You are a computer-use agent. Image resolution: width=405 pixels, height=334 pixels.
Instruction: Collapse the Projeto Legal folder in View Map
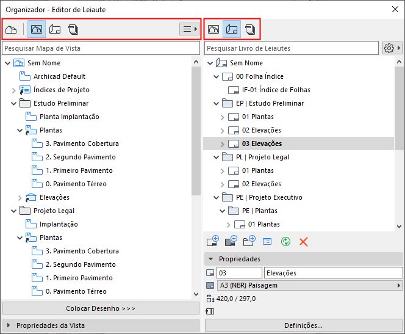[14, 211]
